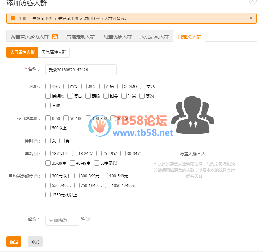Select the 18-24岁 age checkbox
The image size is (263, 252).
(75, 153)
